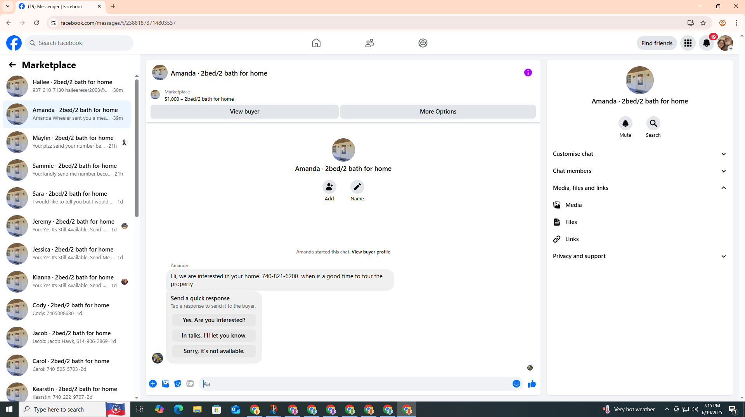Choose a sticker in composer
Viewport: 745px width, 417px height.
[x=178, y=384]
